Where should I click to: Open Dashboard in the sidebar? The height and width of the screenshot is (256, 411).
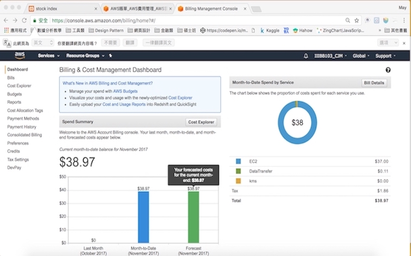click(x=17, y=69)
